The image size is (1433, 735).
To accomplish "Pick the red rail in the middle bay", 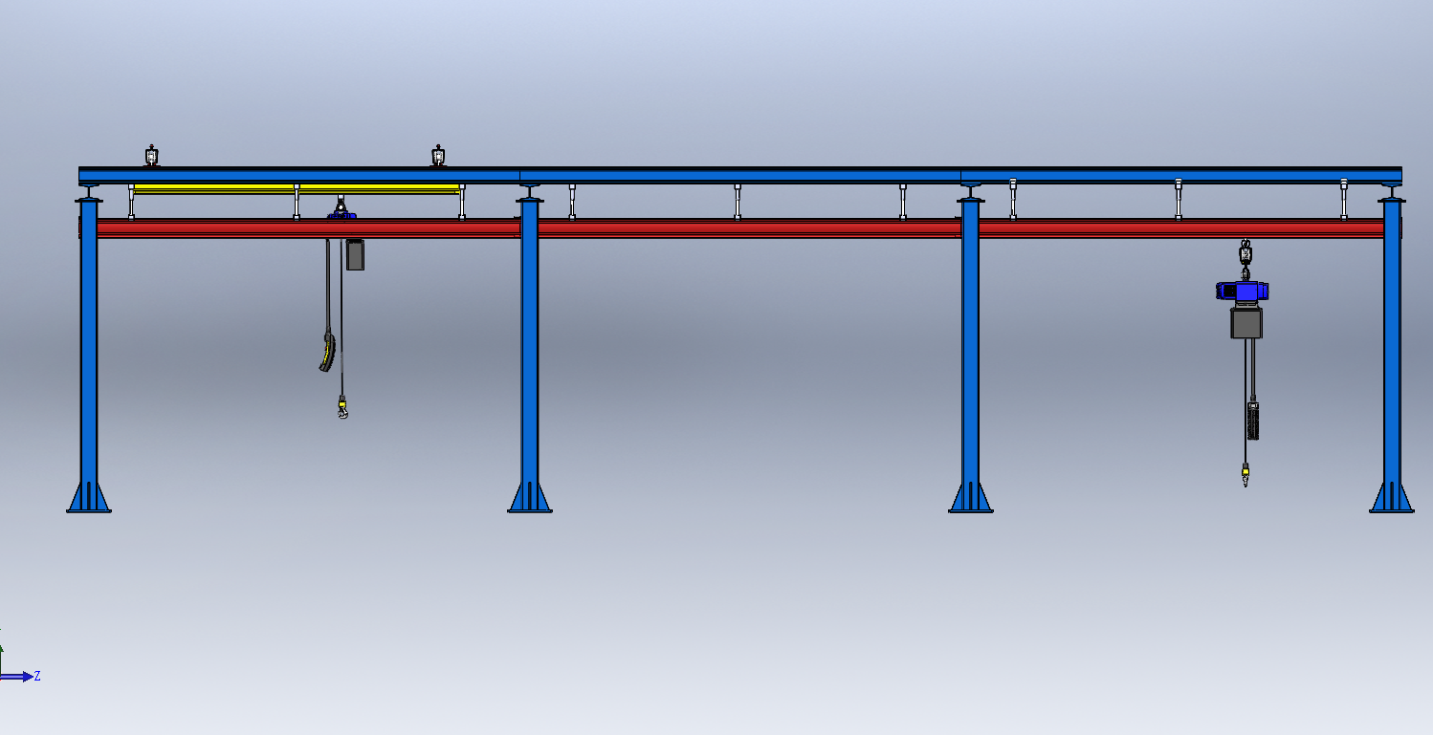I will [746, 228].
